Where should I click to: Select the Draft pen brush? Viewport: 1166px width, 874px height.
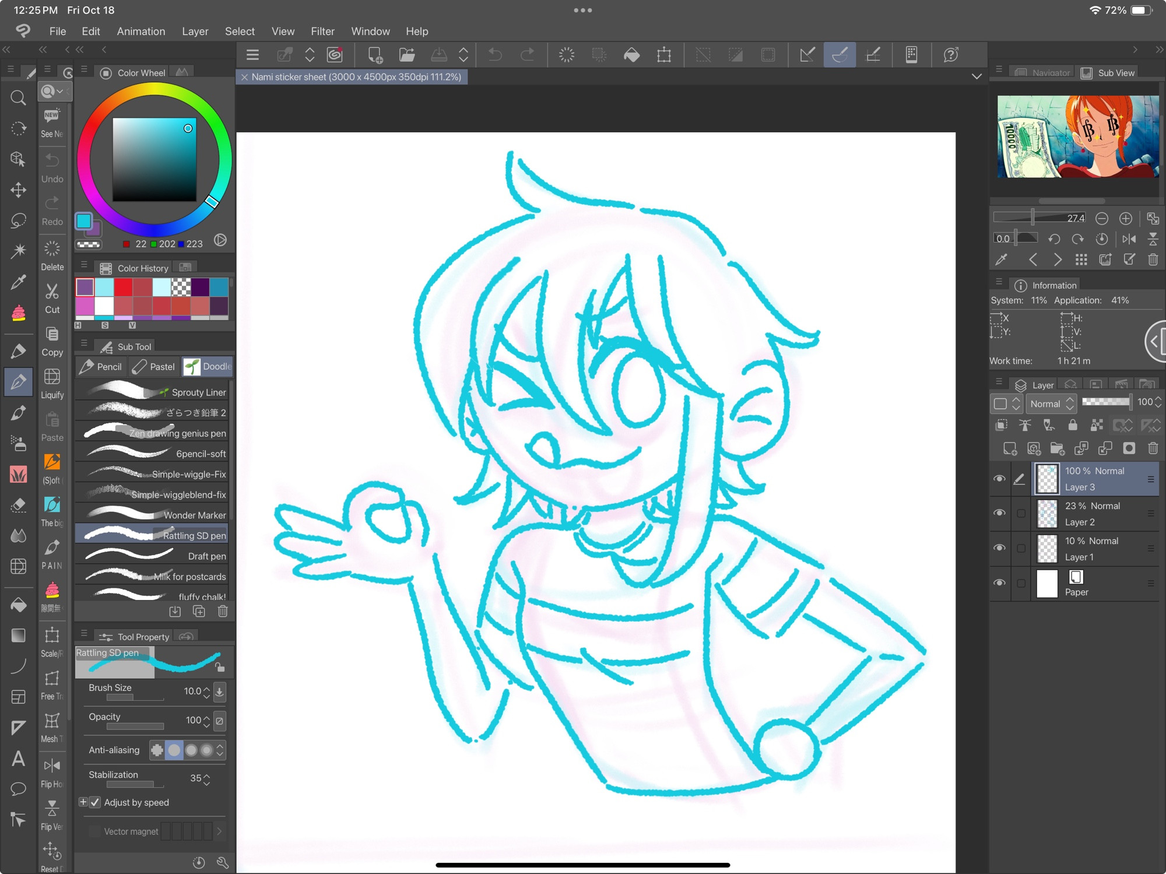pos(153,556)
